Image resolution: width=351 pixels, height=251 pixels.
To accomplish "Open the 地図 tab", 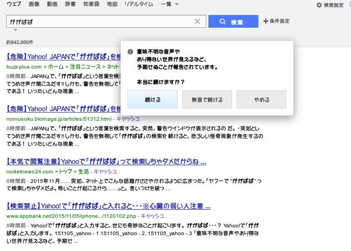I will 112,4.
